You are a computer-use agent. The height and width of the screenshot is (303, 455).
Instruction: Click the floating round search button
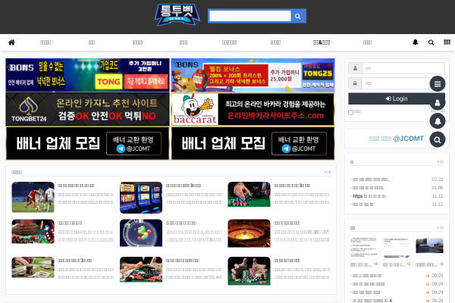click(x=438, y=139)
